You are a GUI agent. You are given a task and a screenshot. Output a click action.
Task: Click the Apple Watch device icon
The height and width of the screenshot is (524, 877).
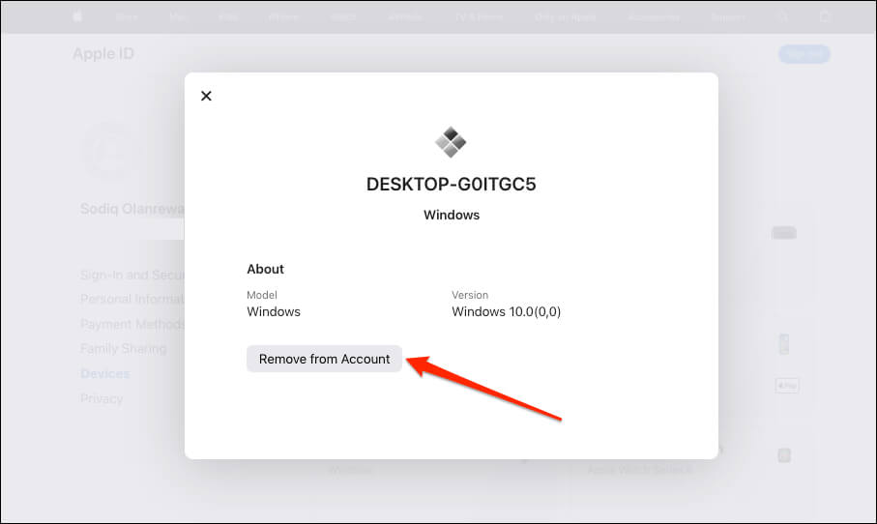click(784, 455)
